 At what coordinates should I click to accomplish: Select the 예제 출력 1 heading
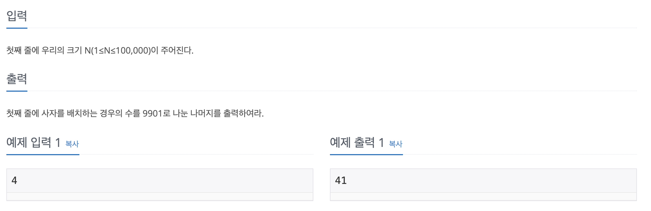[x=357, y=143]
